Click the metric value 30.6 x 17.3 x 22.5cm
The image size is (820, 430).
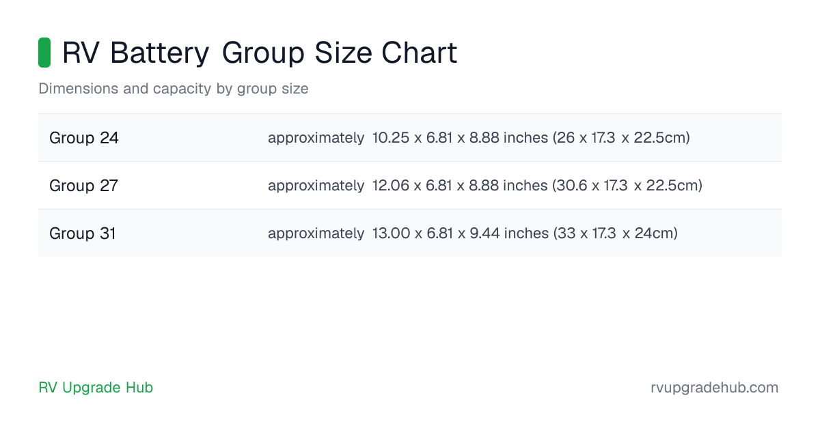628,186
